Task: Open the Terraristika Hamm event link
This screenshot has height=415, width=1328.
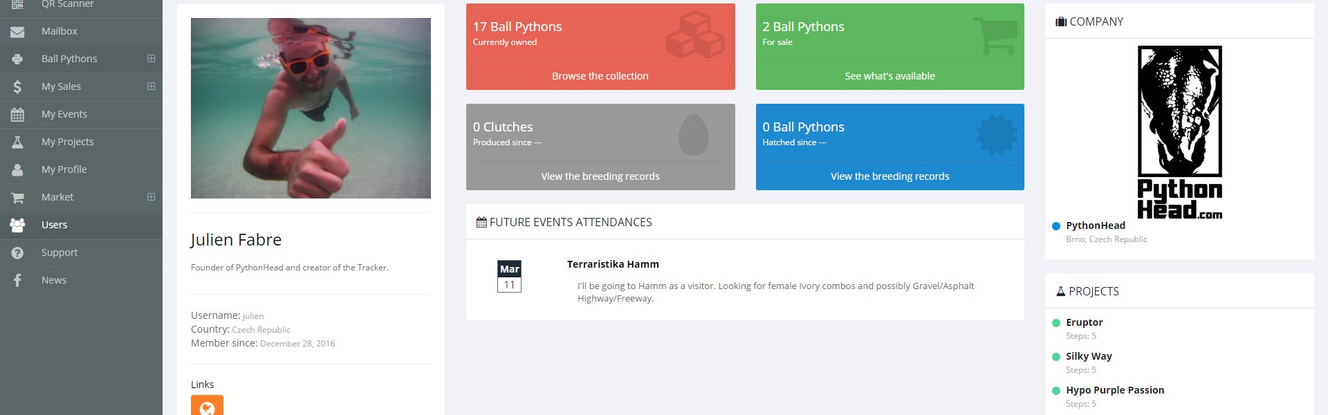Action: point(611,264)
